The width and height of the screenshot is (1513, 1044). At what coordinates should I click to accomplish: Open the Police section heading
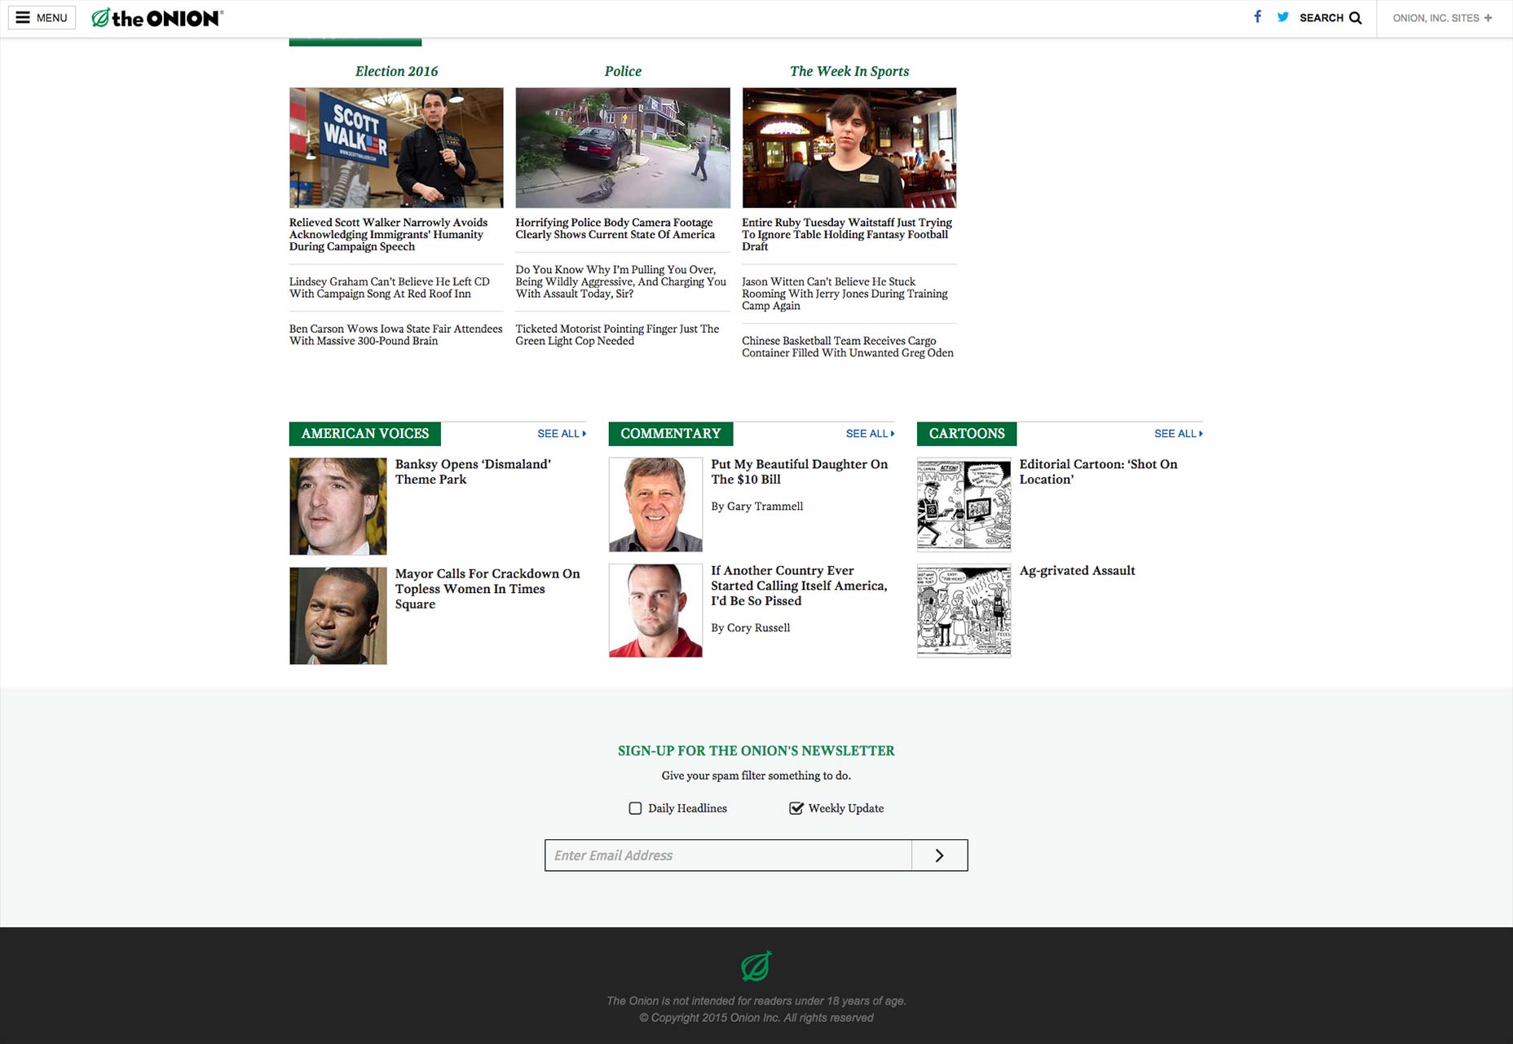click(623, 72)
